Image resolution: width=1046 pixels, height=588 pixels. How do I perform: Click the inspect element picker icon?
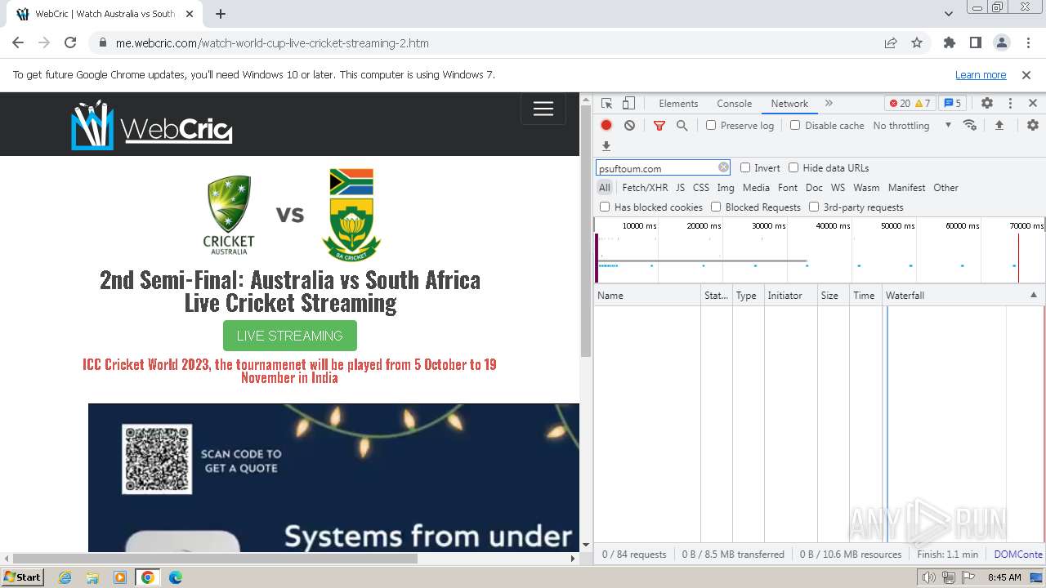(606, 104)
